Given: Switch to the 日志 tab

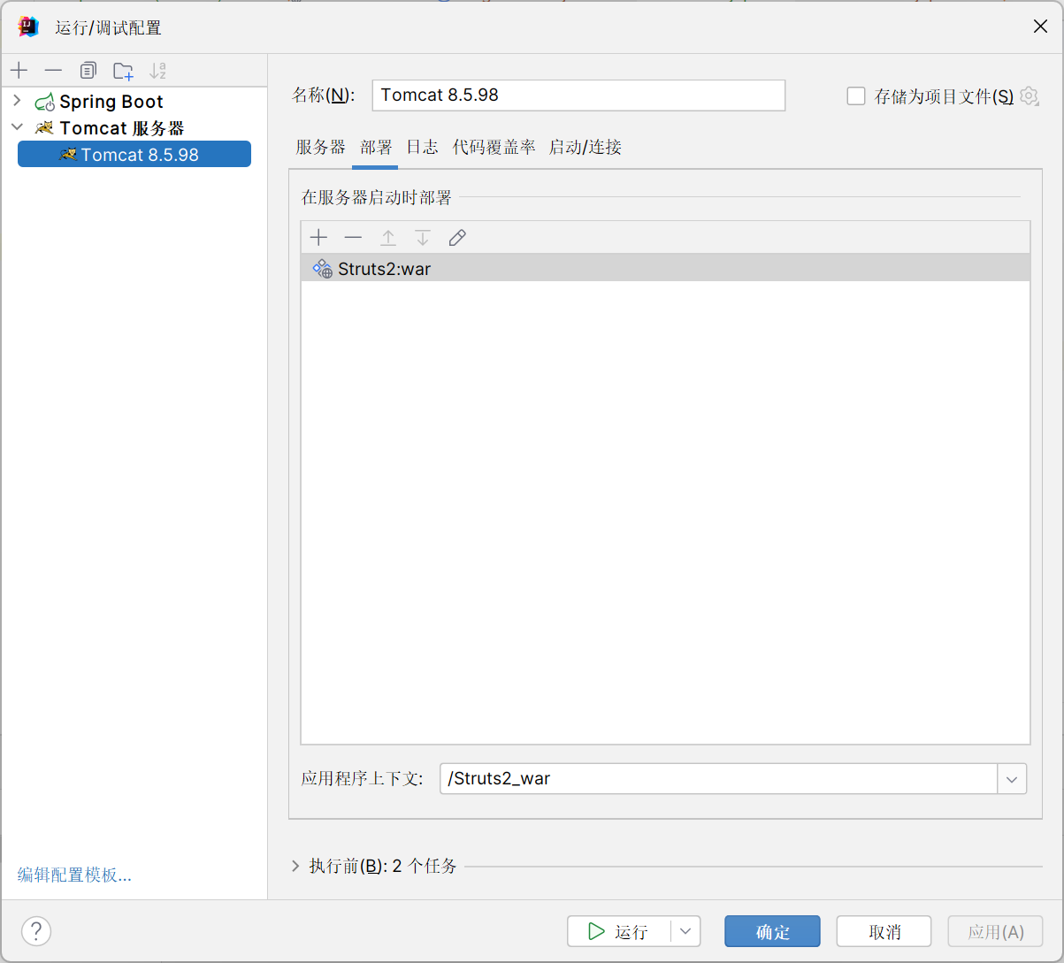Looking at the screenshot, I should tap(422, 147).
